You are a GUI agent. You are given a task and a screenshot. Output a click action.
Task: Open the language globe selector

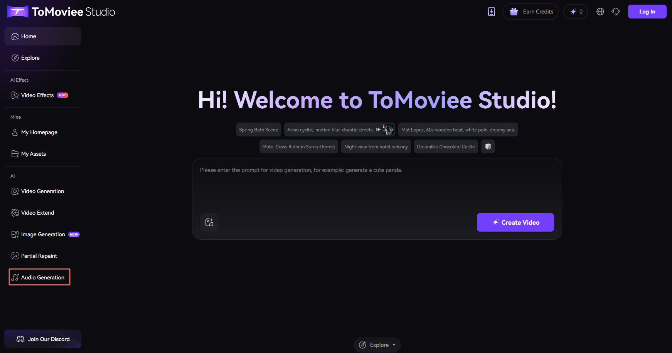coord(600,12)
